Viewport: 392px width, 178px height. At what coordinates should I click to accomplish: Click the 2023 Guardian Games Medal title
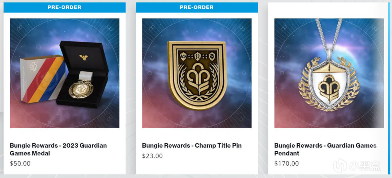58,149
